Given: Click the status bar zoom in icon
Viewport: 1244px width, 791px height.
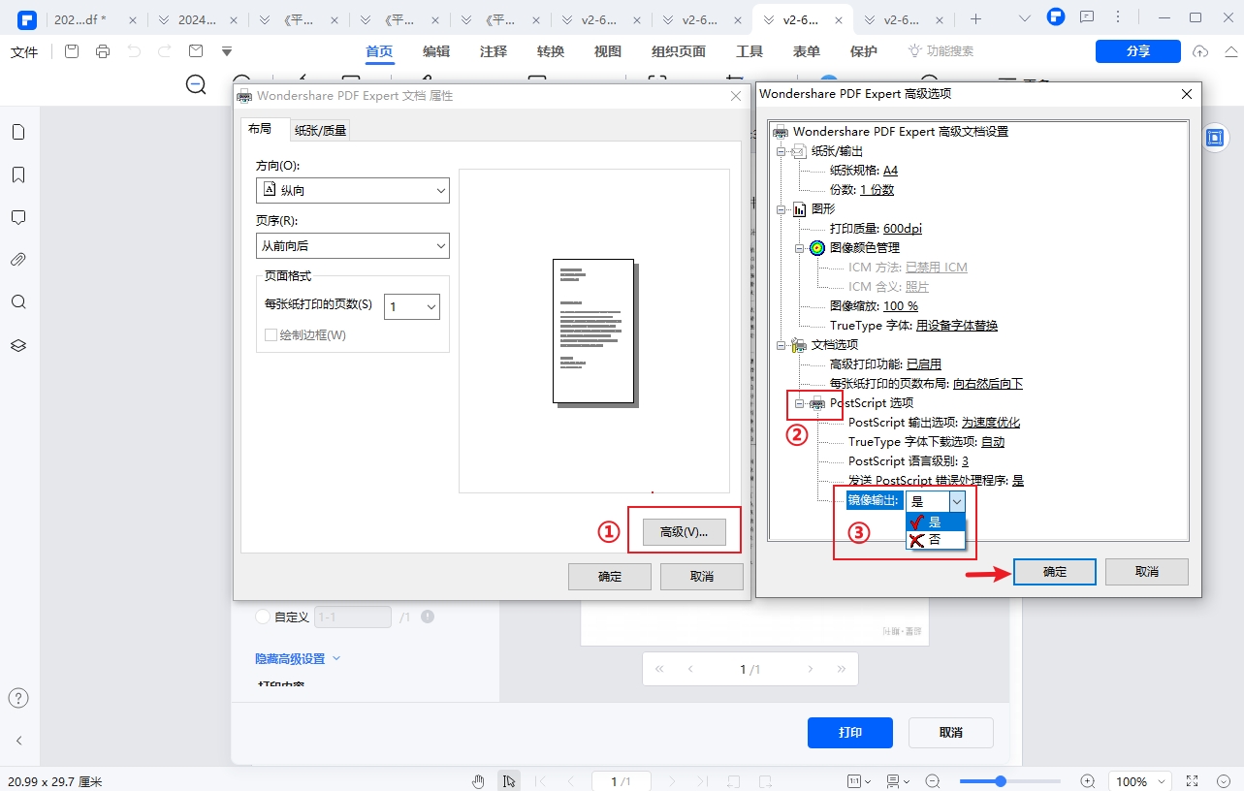Looking at the screenshot, I should pos(1088,781).
